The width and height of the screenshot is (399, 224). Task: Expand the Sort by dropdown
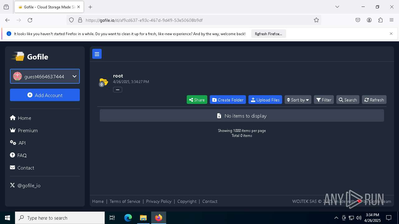tap(298, 100)
